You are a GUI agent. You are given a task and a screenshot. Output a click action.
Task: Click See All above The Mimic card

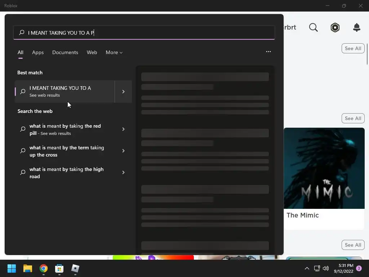pos(353,118)
